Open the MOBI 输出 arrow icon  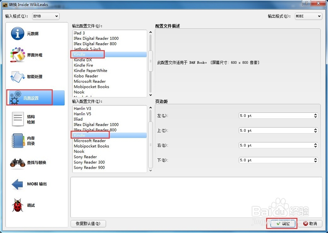17,184
